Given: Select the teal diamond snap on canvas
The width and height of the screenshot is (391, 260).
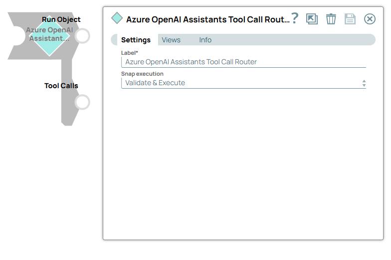Looking at the screenshot, I should click(x=49, y=44).
